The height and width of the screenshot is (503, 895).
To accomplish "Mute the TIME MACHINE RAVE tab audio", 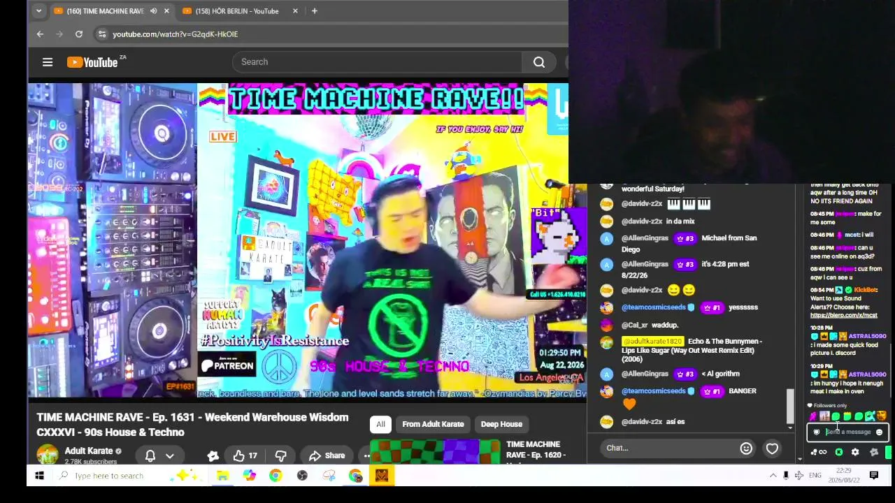I will (153, 11).
